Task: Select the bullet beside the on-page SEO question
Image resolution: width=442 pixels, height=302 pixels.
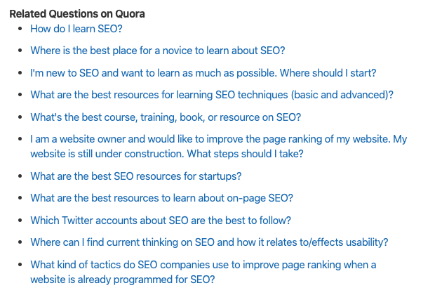Action: (x=20, y=198)
